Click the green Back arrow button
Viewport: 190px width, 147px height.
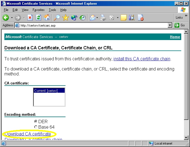click(6, 18)
